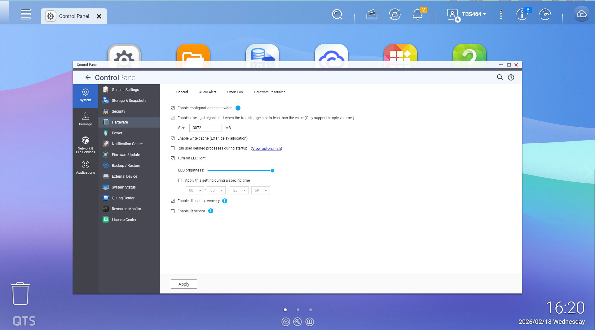Click the Apply button
The height and width of the screenshot is (330, 595).
click(184, 284)
